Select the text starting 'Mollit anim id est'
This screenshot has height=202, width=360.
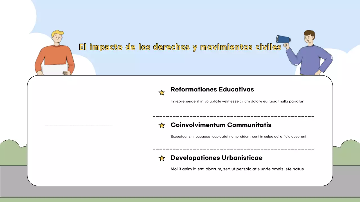click(237, 169)
